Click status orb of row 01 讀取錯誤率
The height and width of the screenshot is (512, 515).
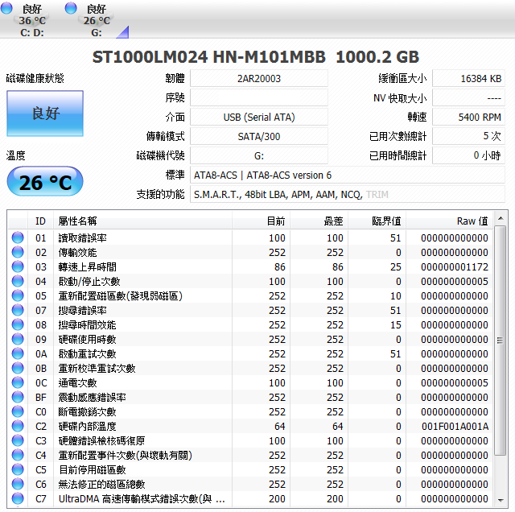[18, 237]
